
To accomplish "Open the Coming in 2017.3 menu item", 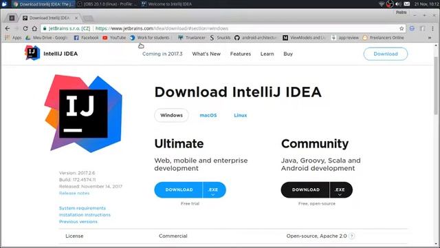I will [x=162, y=54].
